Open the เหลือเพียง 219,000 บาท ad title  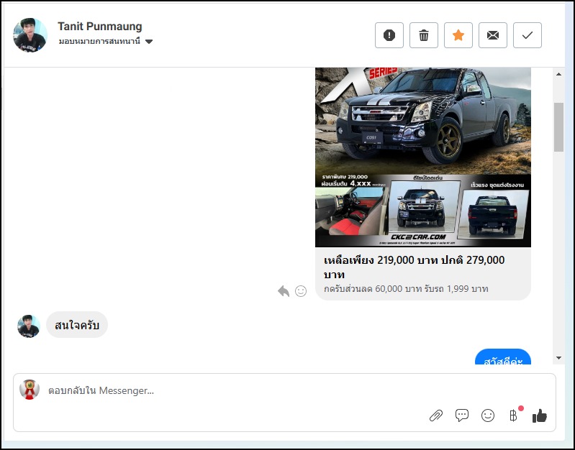[x=415, y=267]
